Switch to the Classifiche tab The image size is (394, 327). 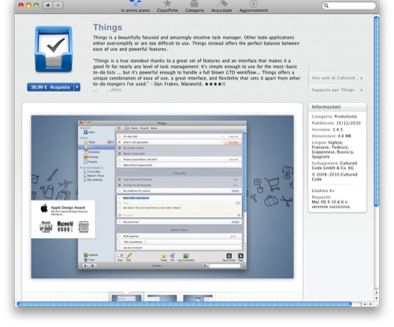[x=167, y=7]
